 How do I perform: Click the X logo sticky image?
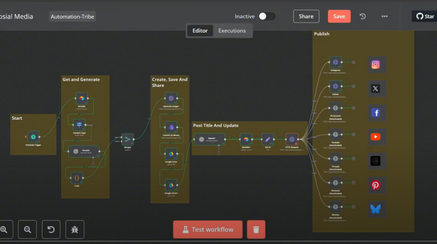(x=375, y=89)
